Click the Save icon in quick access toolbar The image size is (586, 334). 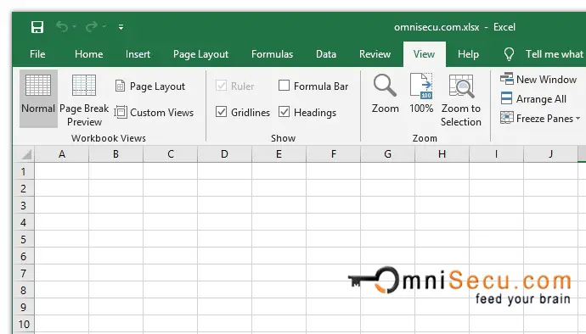[37, 27]
